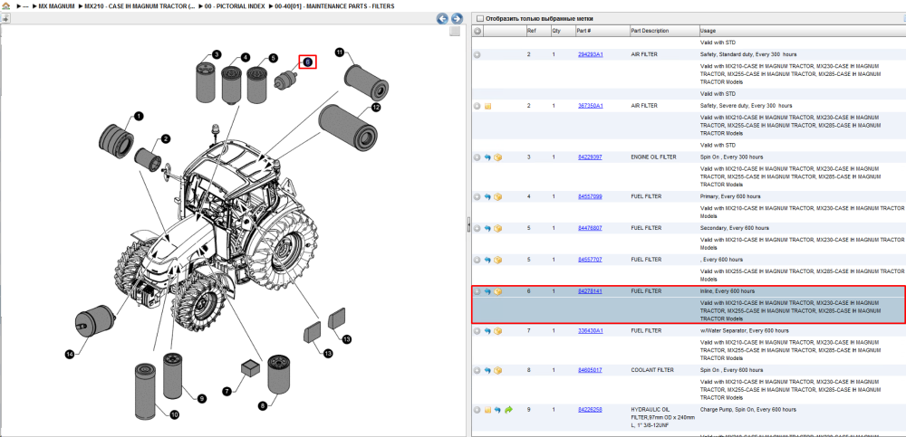Go to next illustration with blue right arrow
The height and width of the screenshot is (437, 906).
tap(457, 18)
